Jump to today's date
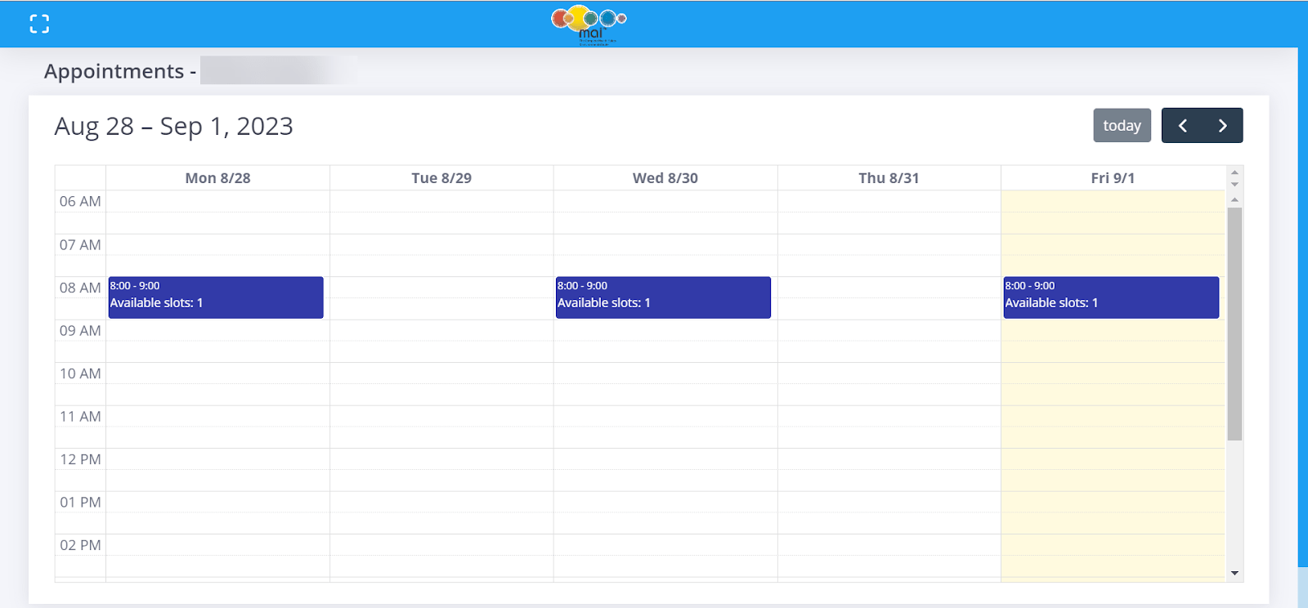Viewport: 1308px width, 608px height. 1122,126
